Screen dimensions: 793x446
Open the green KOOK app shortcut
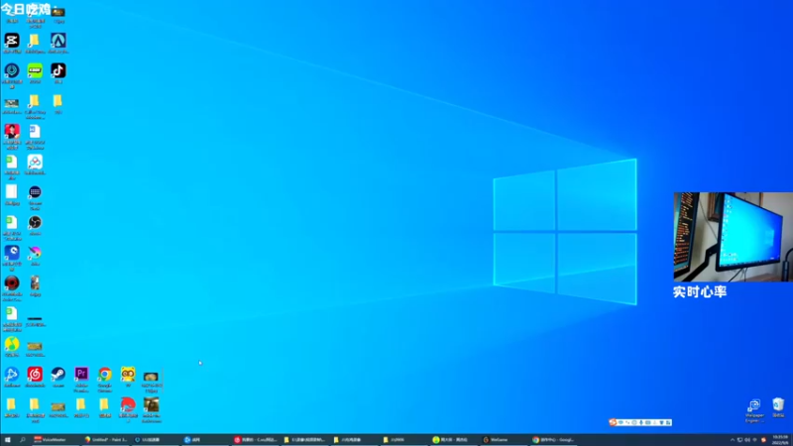pyautogui.click(x=35, y=70)
